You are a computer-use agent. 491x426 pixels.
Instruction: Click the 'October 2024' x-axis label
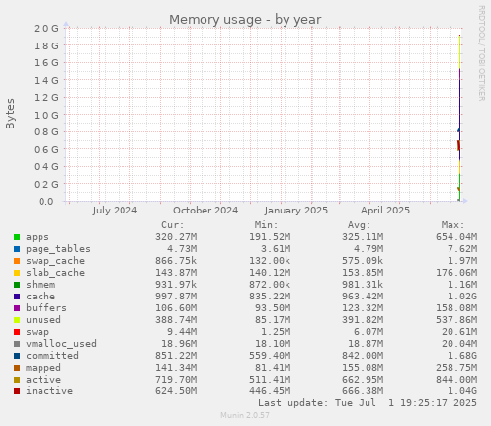coord(205,211)
